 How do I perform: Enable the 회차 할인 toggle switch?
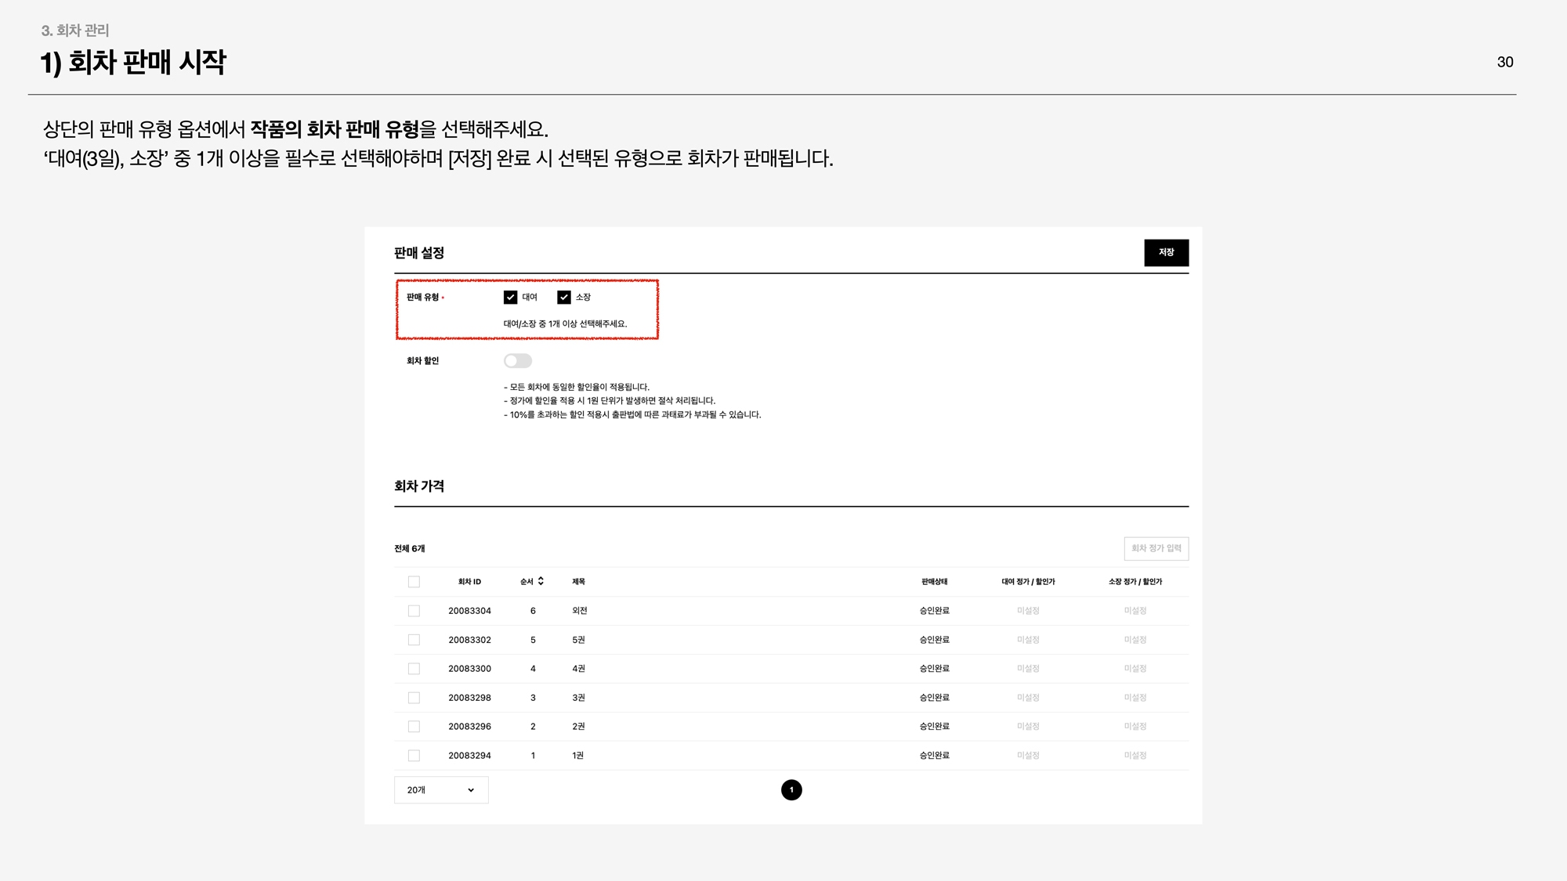[x=518, y=361]
